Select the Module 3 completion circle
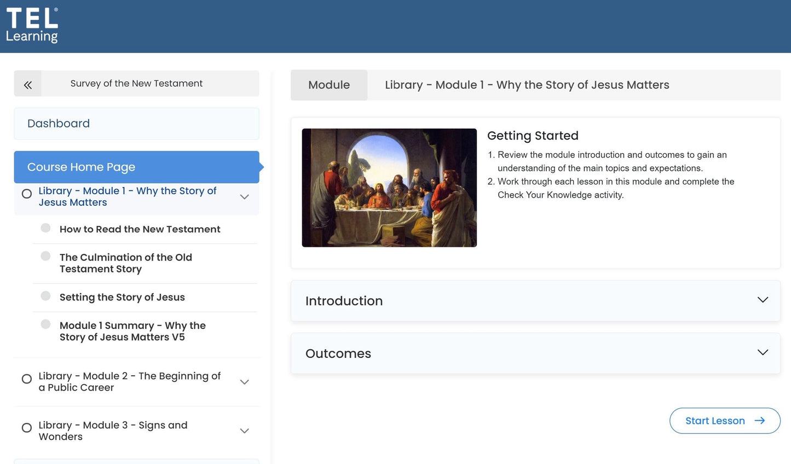791x464 pixels. click(x=26, y=428)
